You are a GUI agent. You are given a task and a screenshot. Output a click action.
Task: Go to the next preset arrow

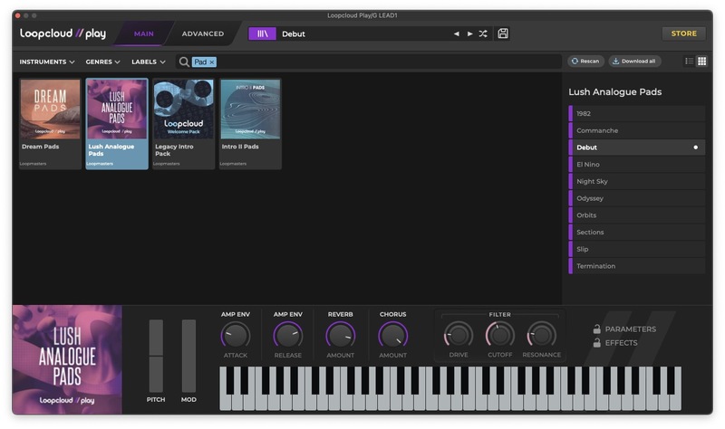pyautogui.click(x=469, y=33)
